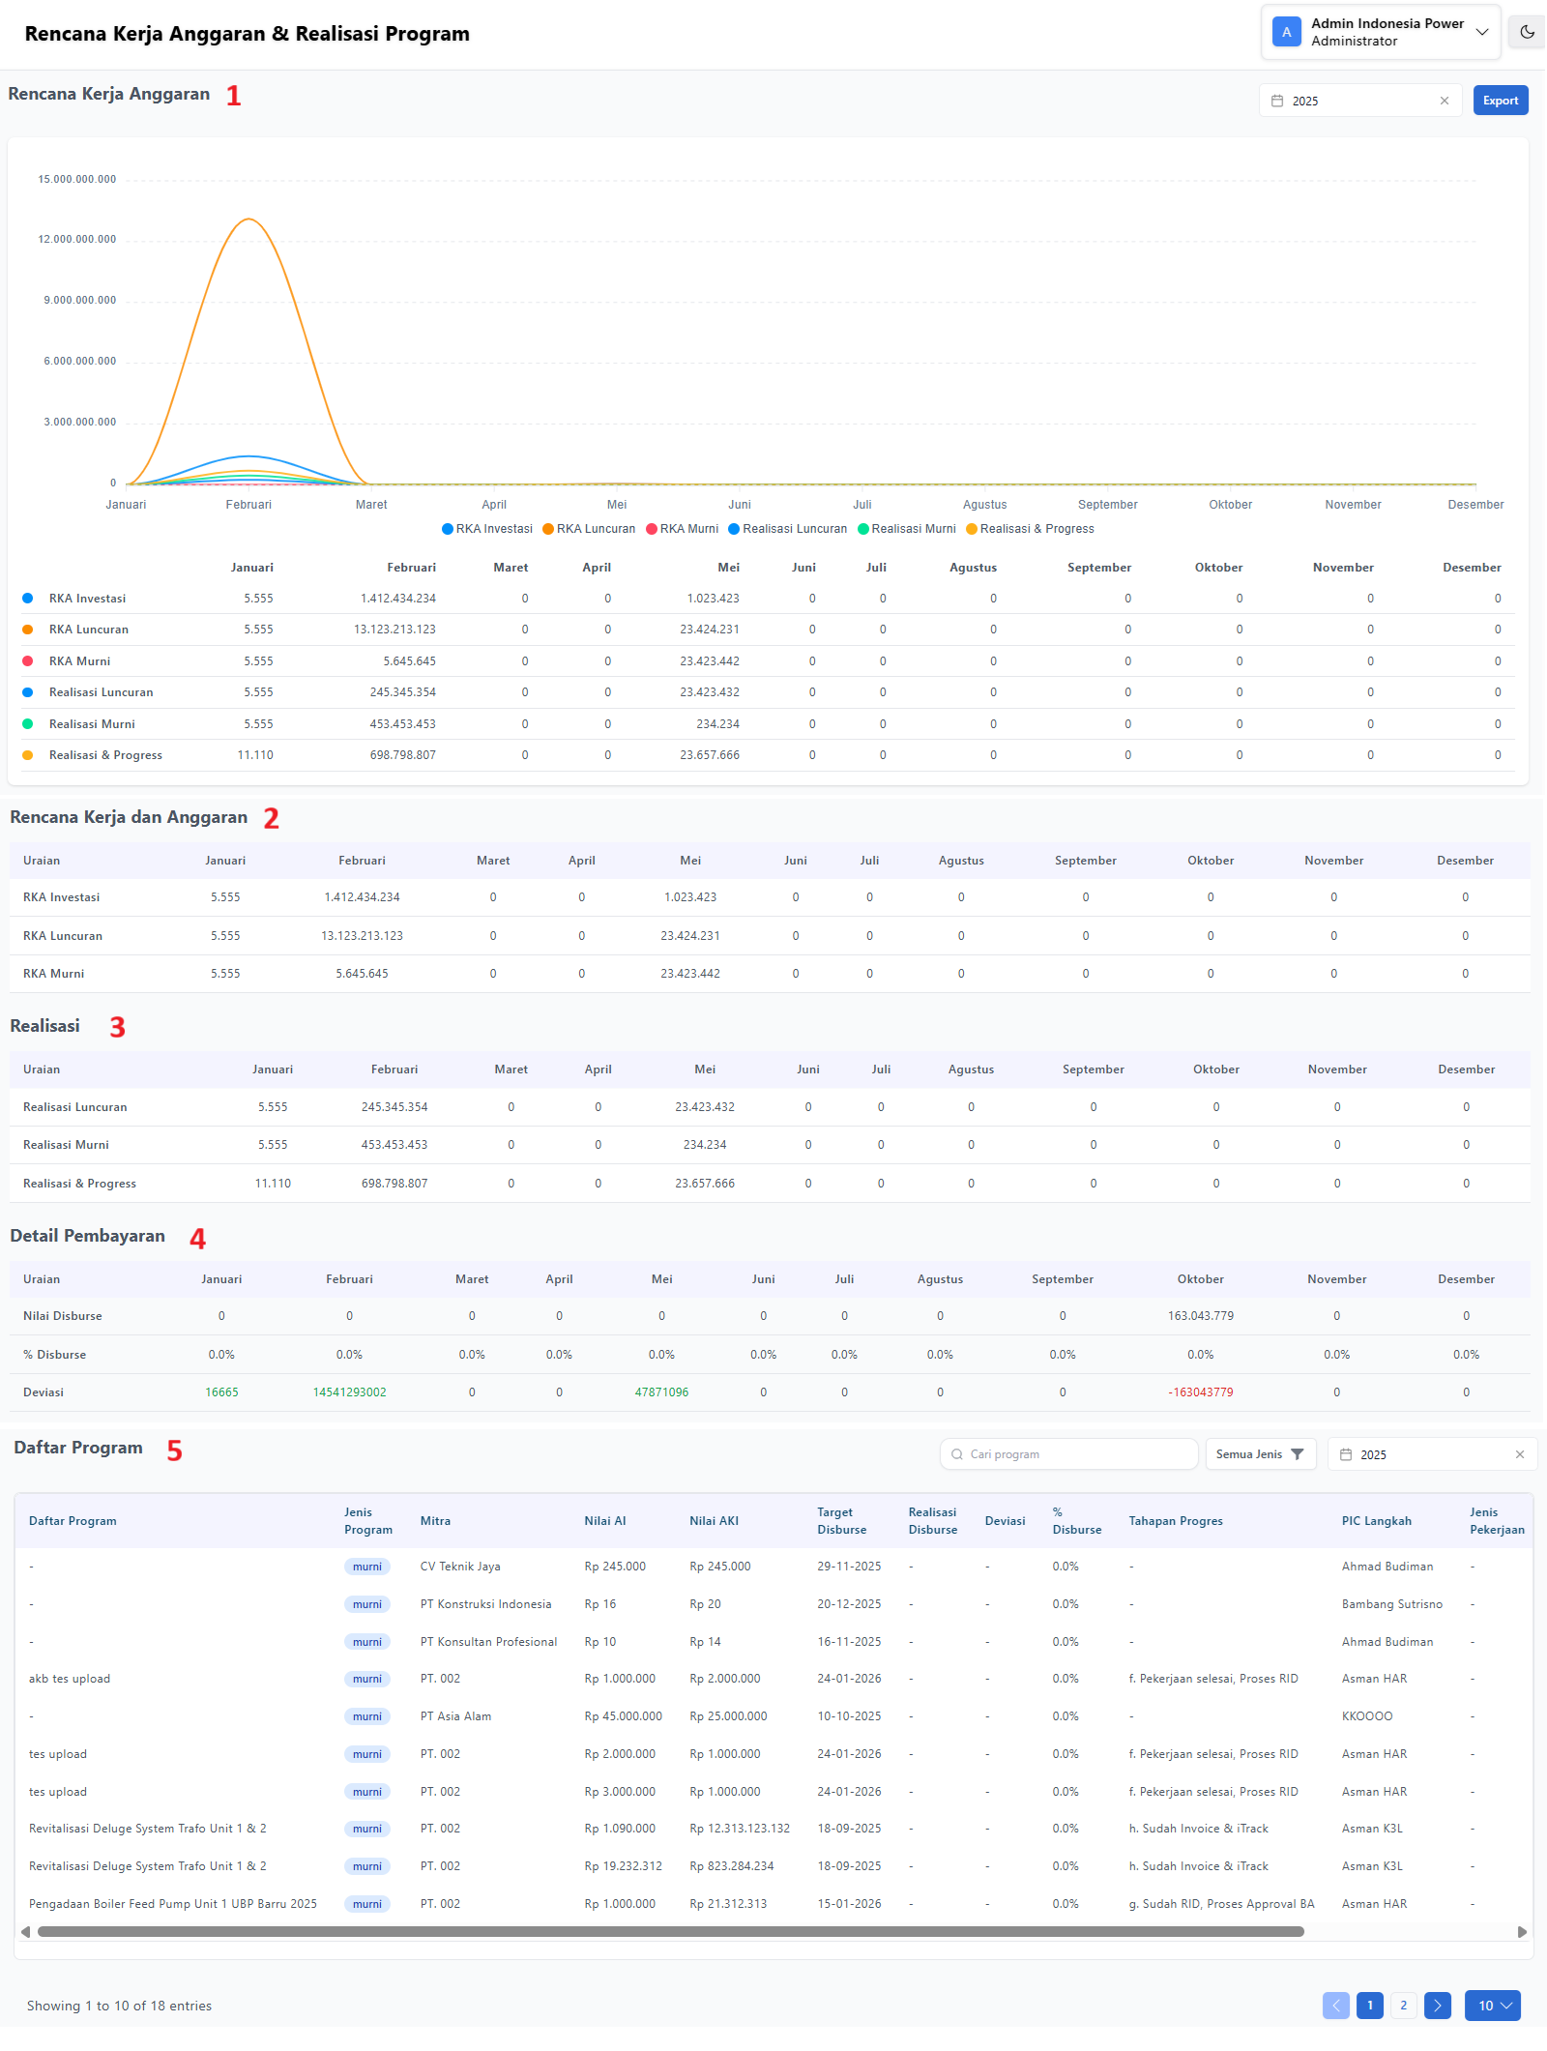
Task: Expand page size dropdown showing 10
Action: (x=1492, y=2006)
